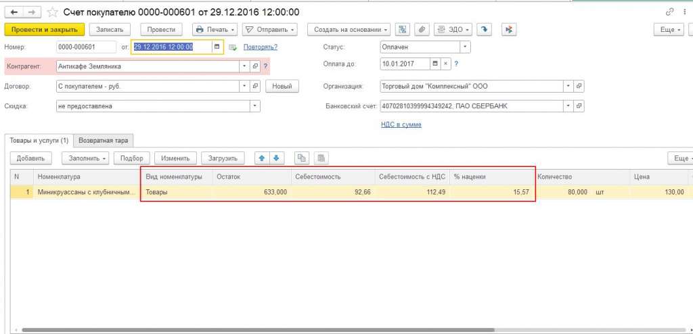Screen dimensions: 693x334
Task: Select the Товары и услуги tab
Action: 39,141
